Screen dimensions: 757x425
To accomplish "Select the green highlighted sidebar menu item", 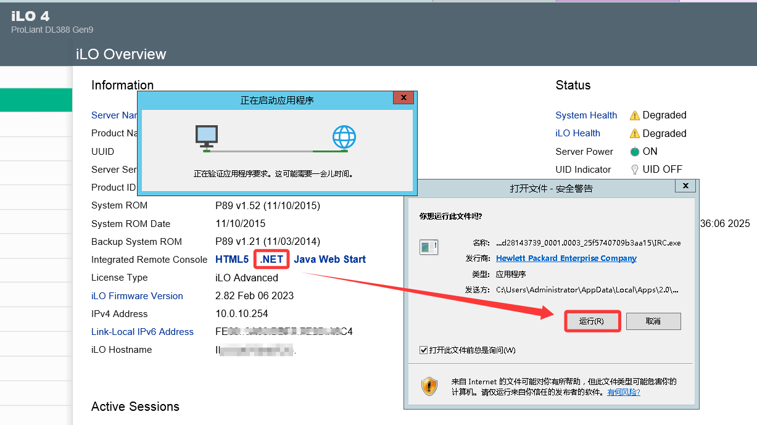I will tap(36, 100).
